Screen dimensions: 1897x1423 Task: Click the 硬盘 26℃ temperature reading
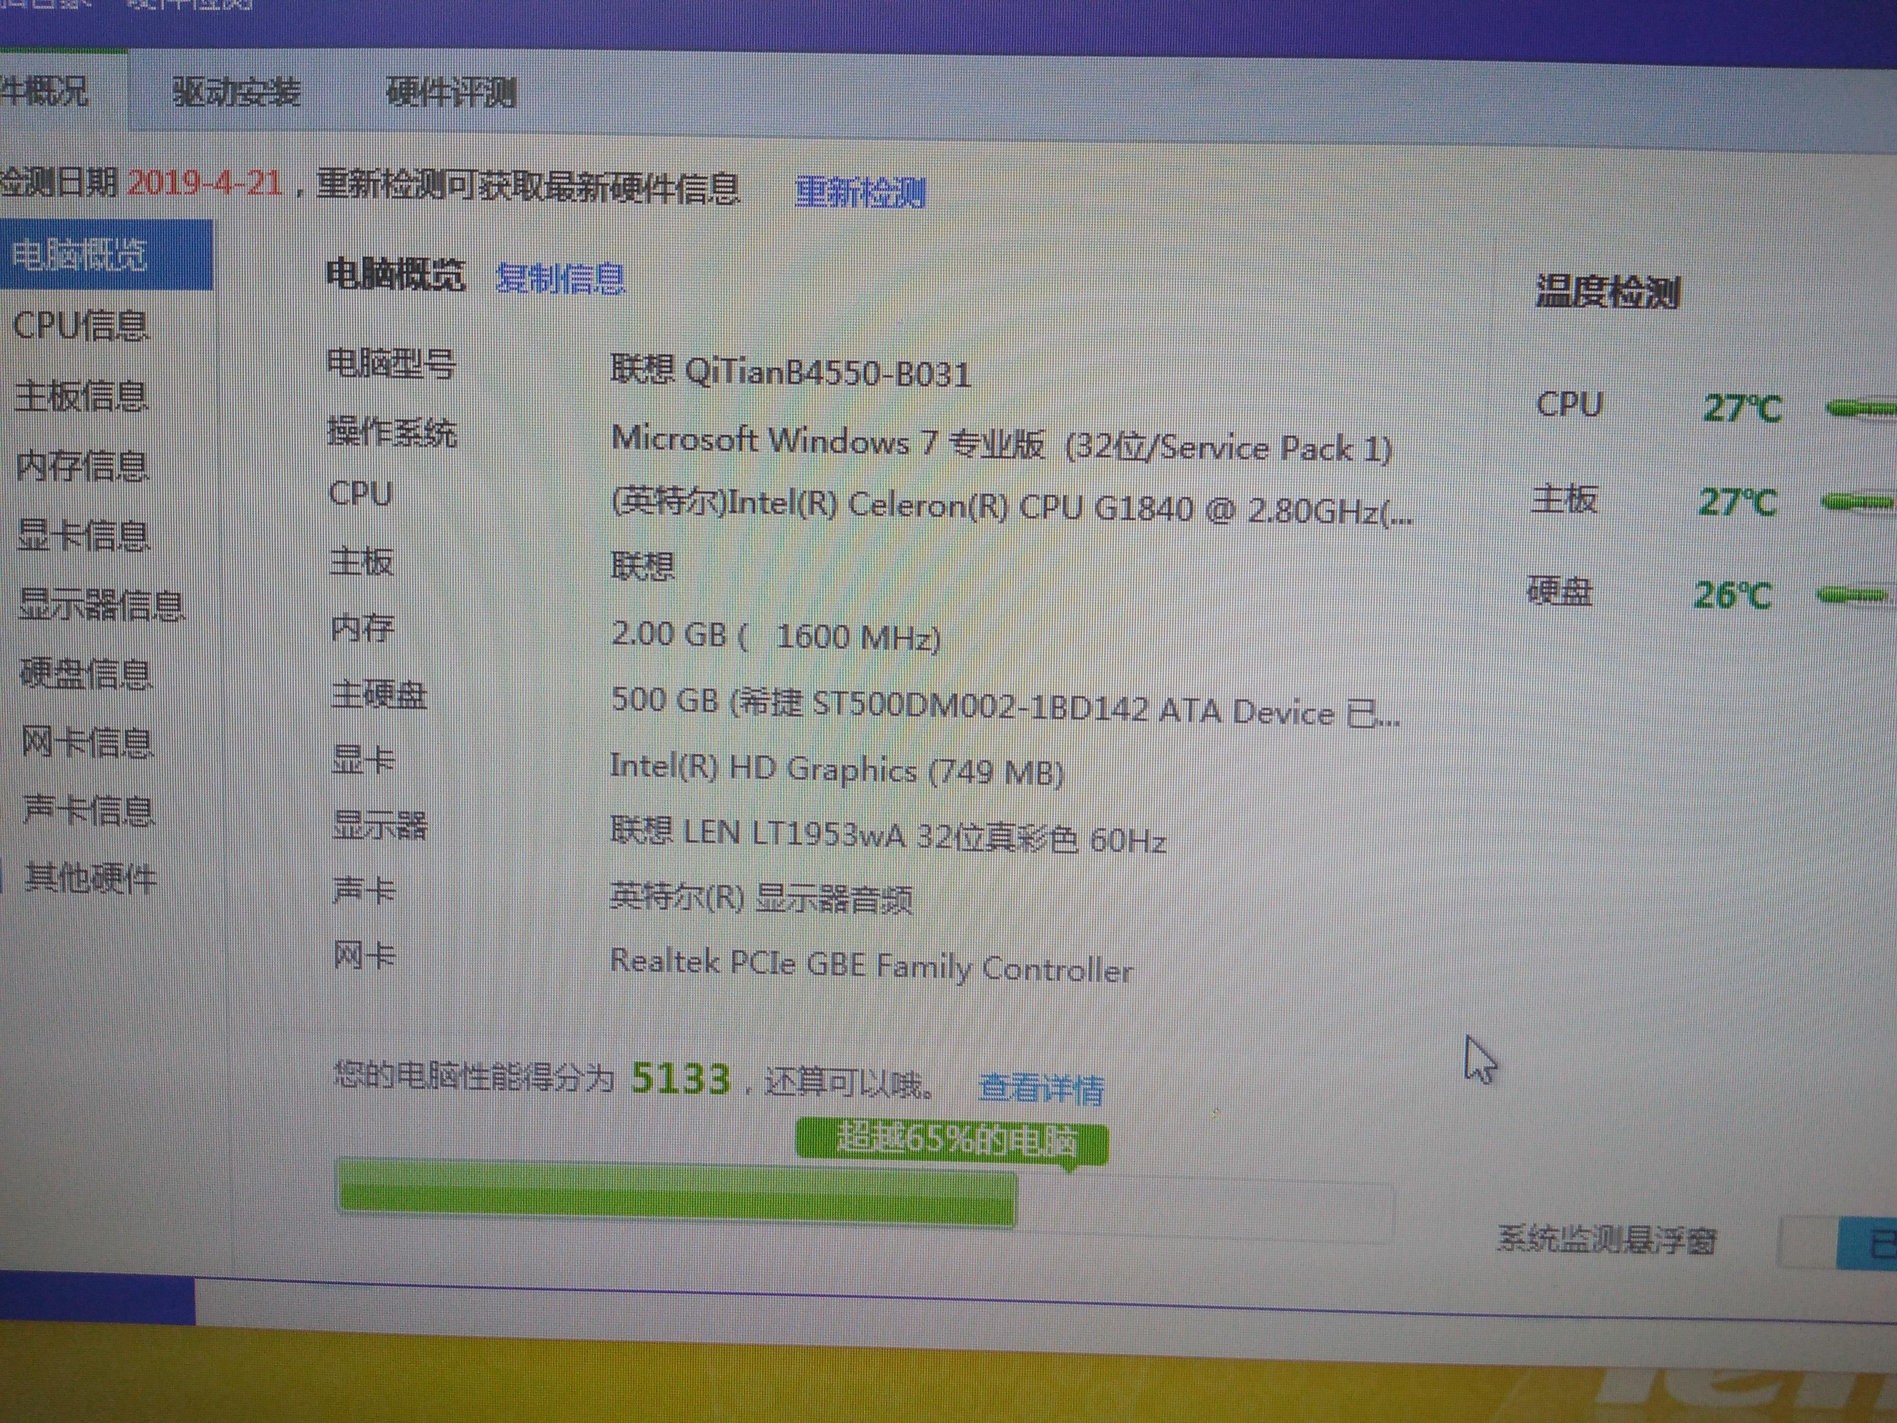click(x=1732, y=594)
